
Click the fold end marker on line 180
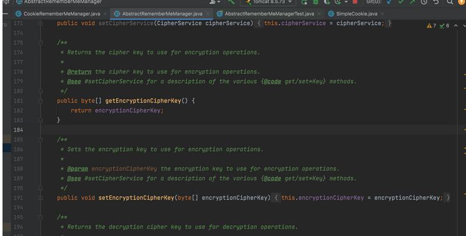point(40,91)
